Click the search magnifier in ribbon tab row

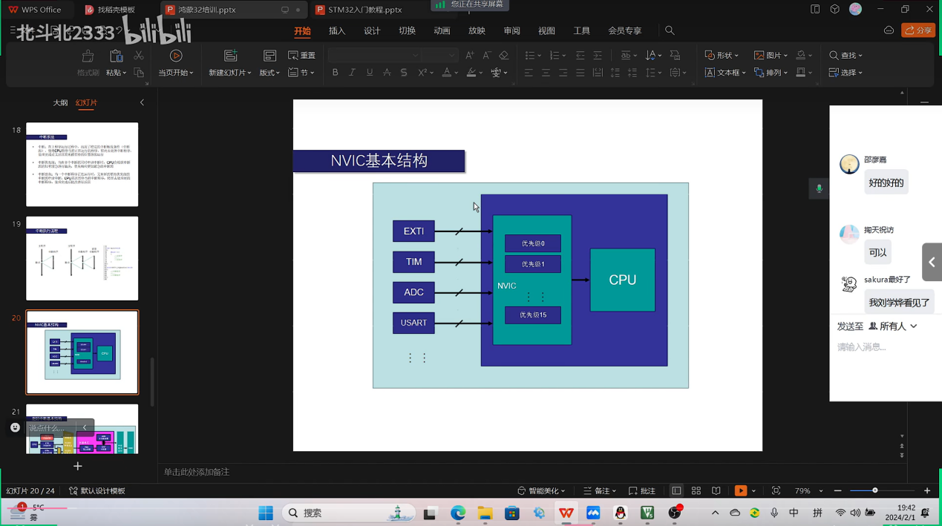[670, 30]
